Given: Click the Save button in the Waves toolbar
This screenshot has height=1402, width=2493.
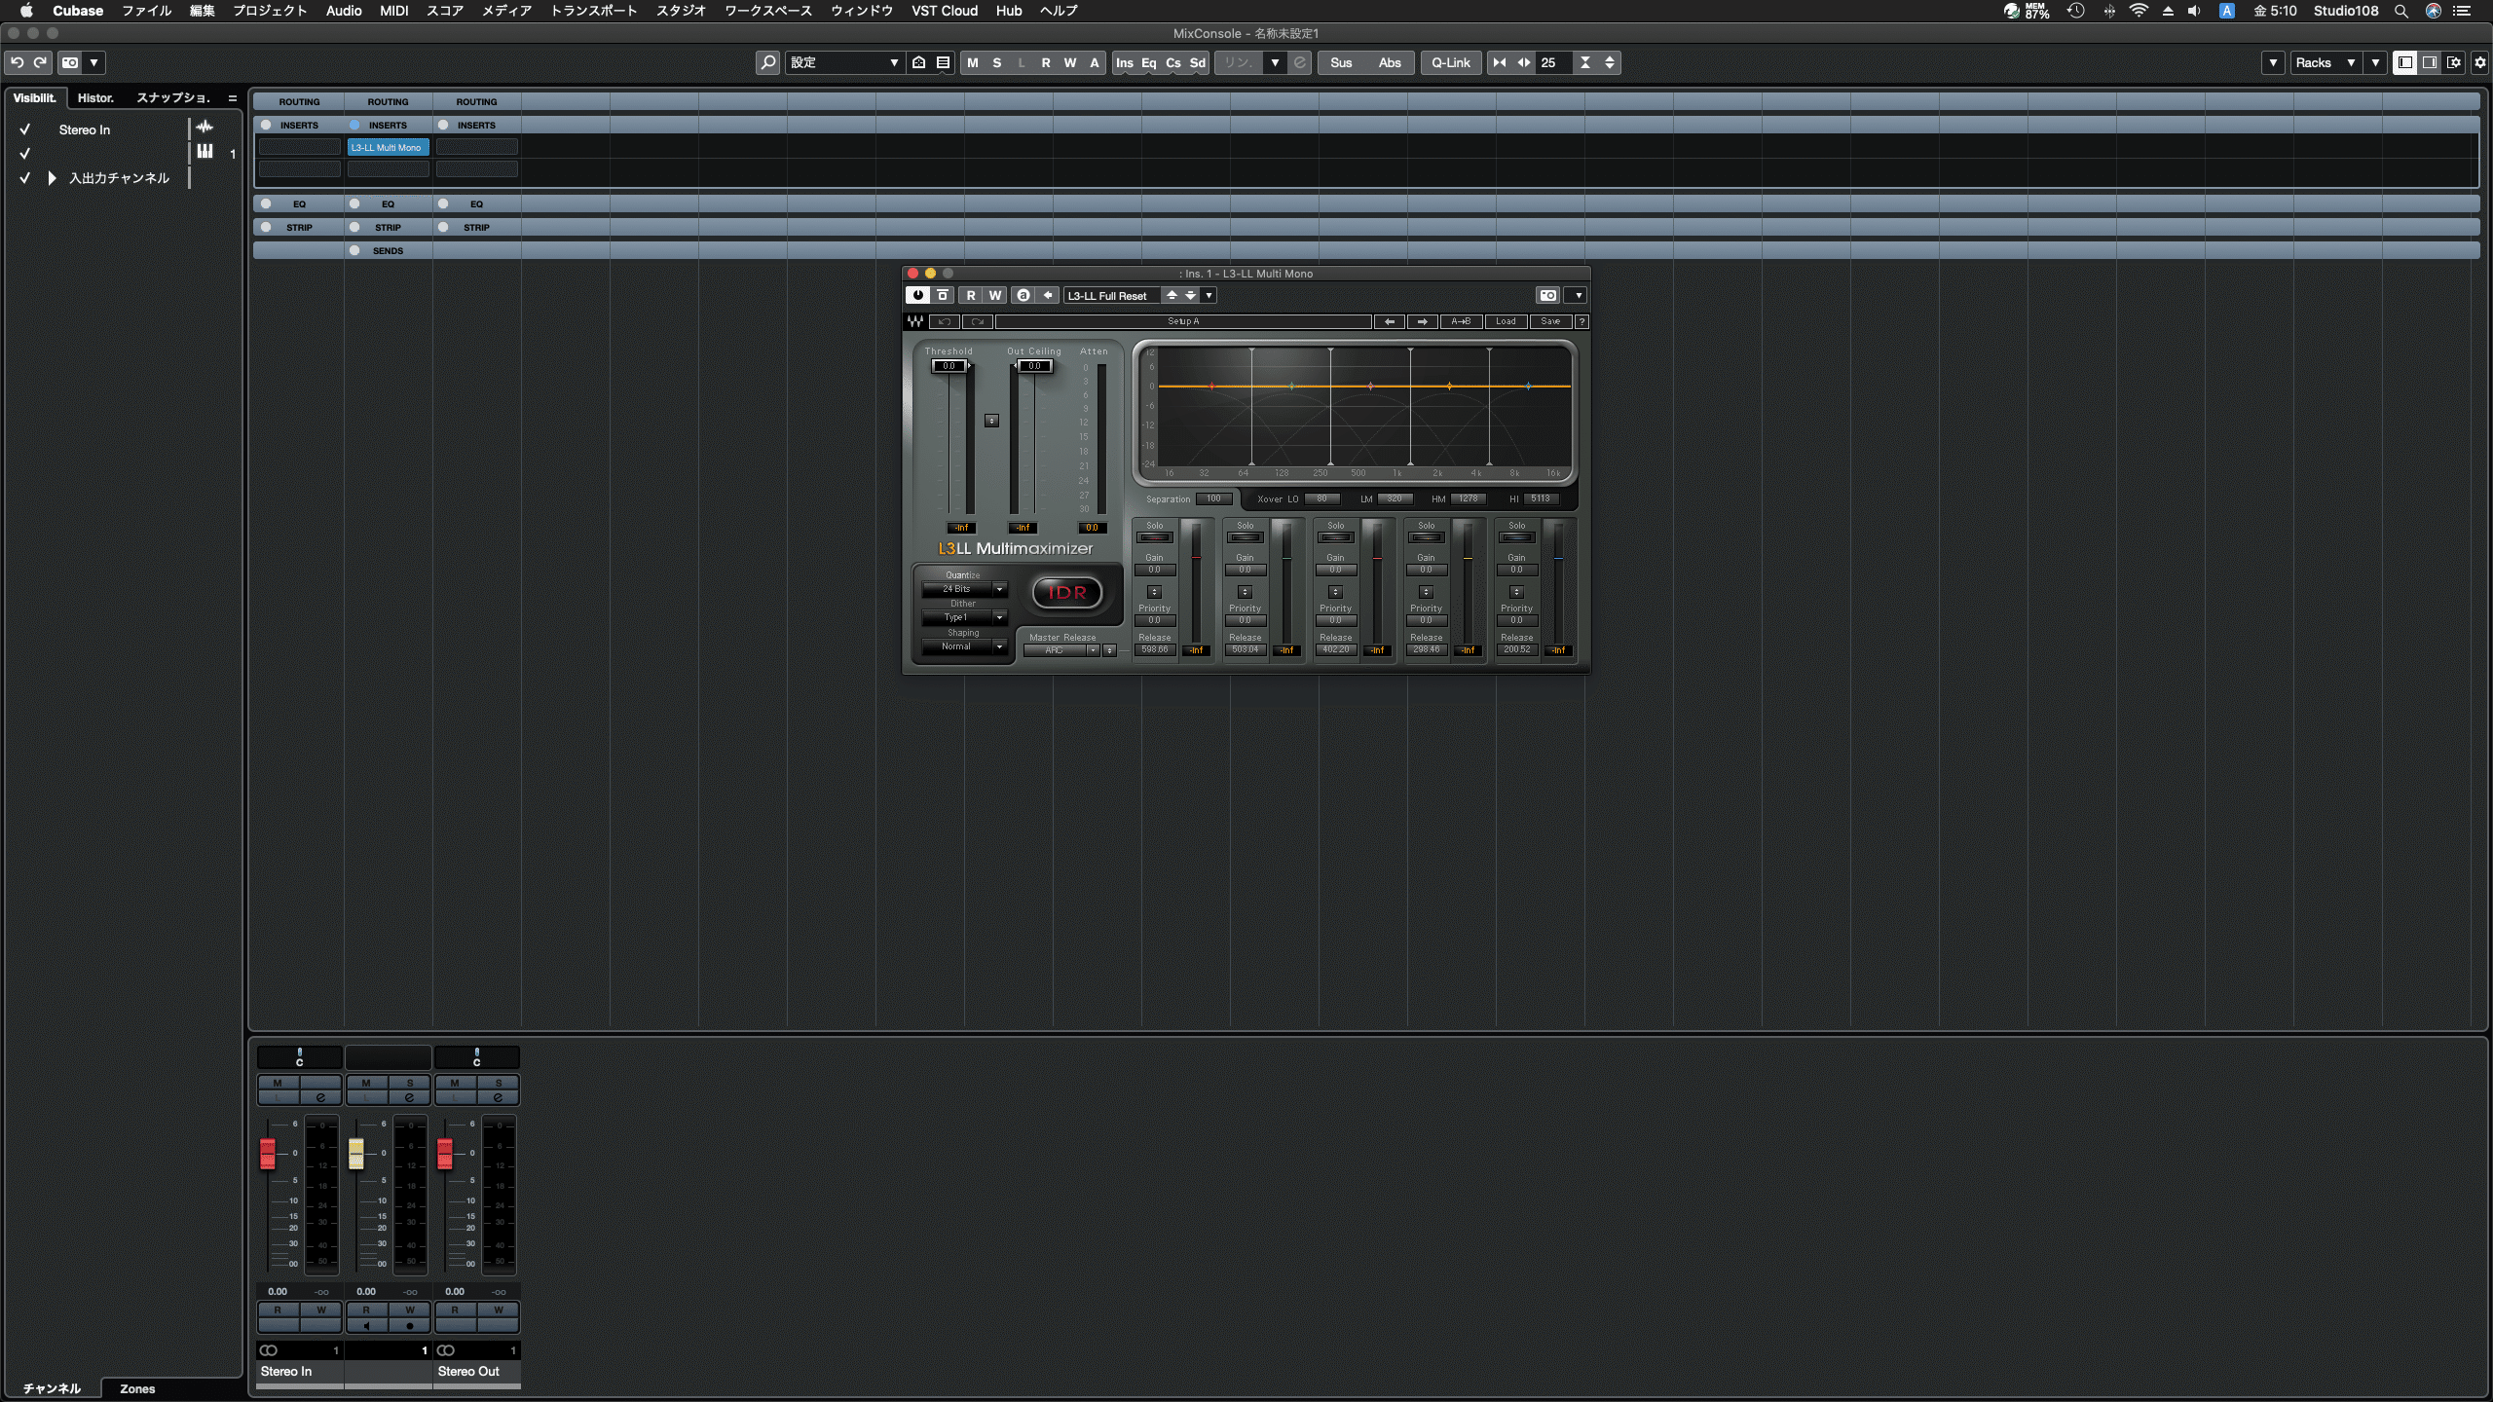Looking at the screenshot, I should pyautogui.click(x=1550, y=321).
